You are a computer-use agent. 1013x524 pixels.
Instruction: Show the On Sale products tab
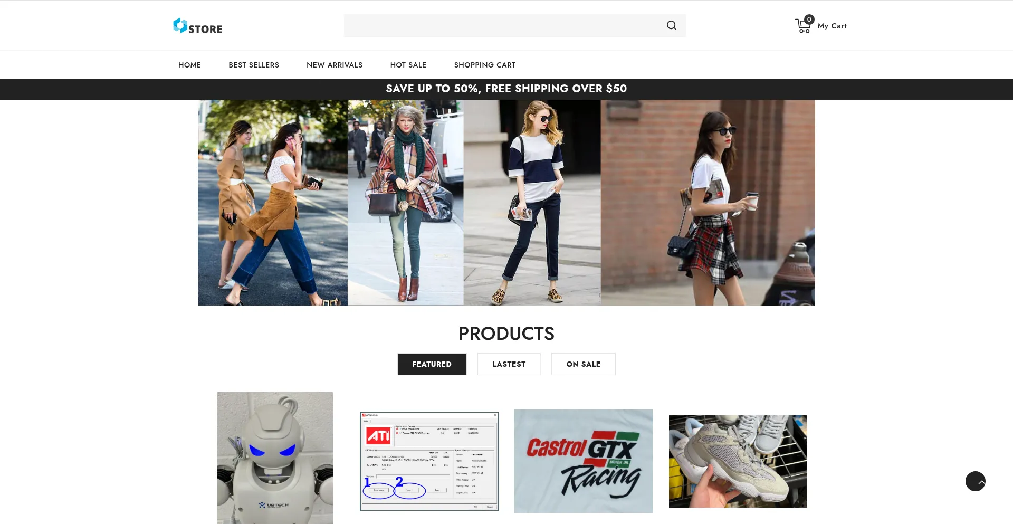pos(583,364)
